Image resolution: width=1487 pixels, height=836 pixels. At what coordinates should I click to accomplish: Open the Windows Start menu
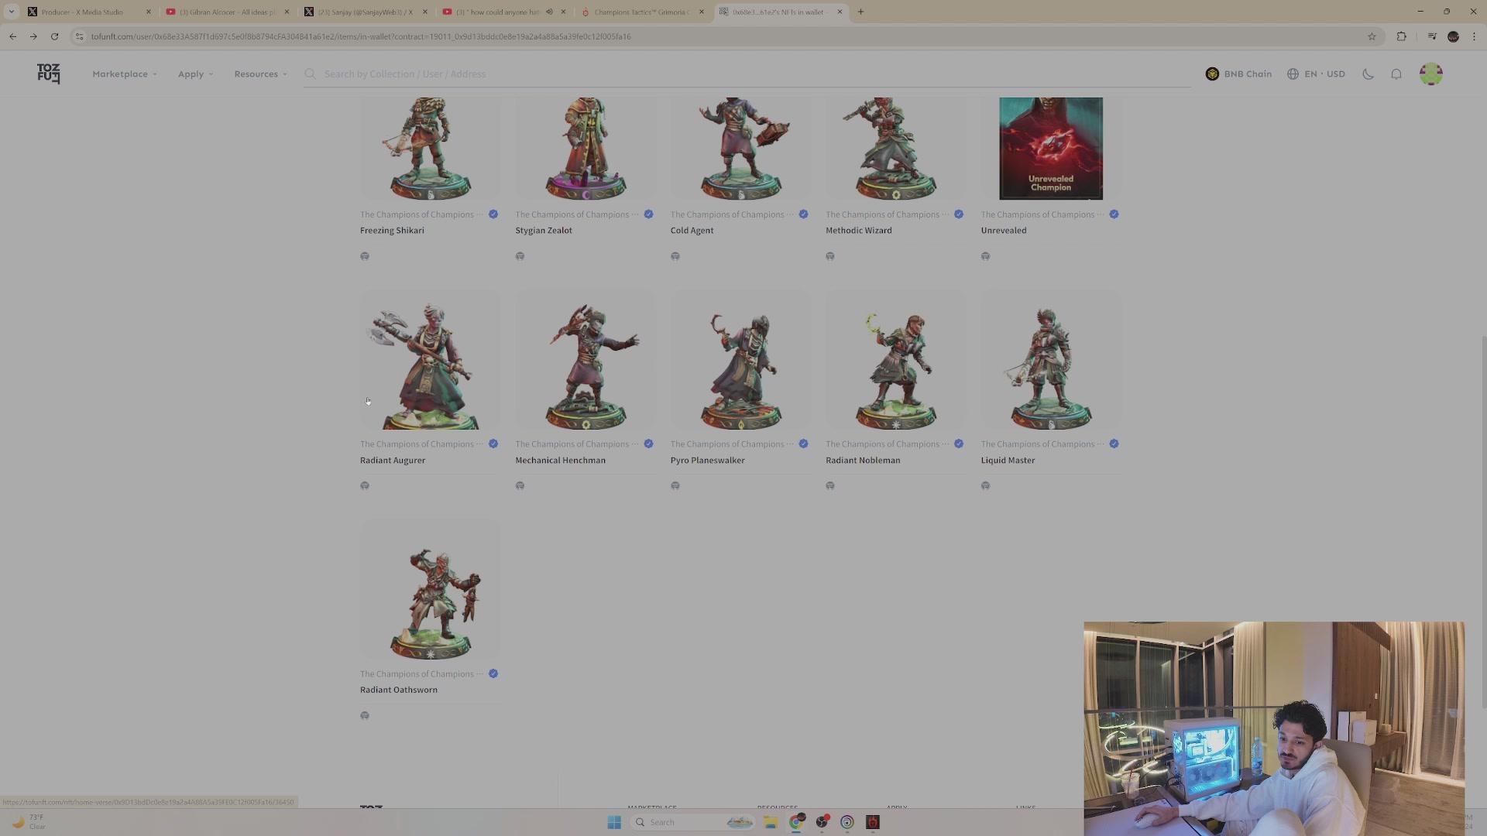coord(614,822)
